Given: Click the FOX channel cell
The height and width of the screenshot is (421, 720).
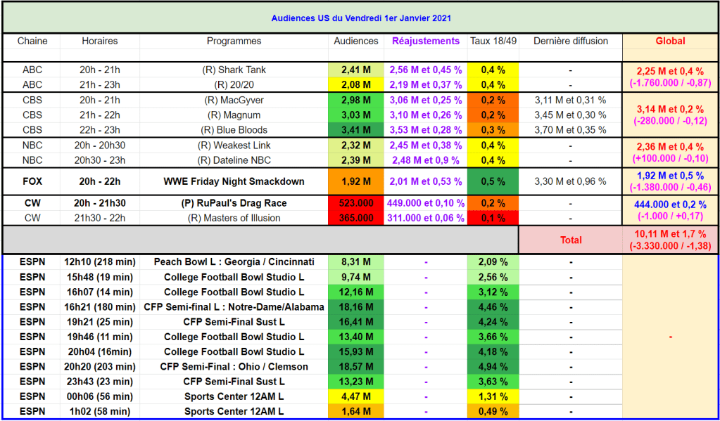Looking at the screenshot, I should 32,181.
